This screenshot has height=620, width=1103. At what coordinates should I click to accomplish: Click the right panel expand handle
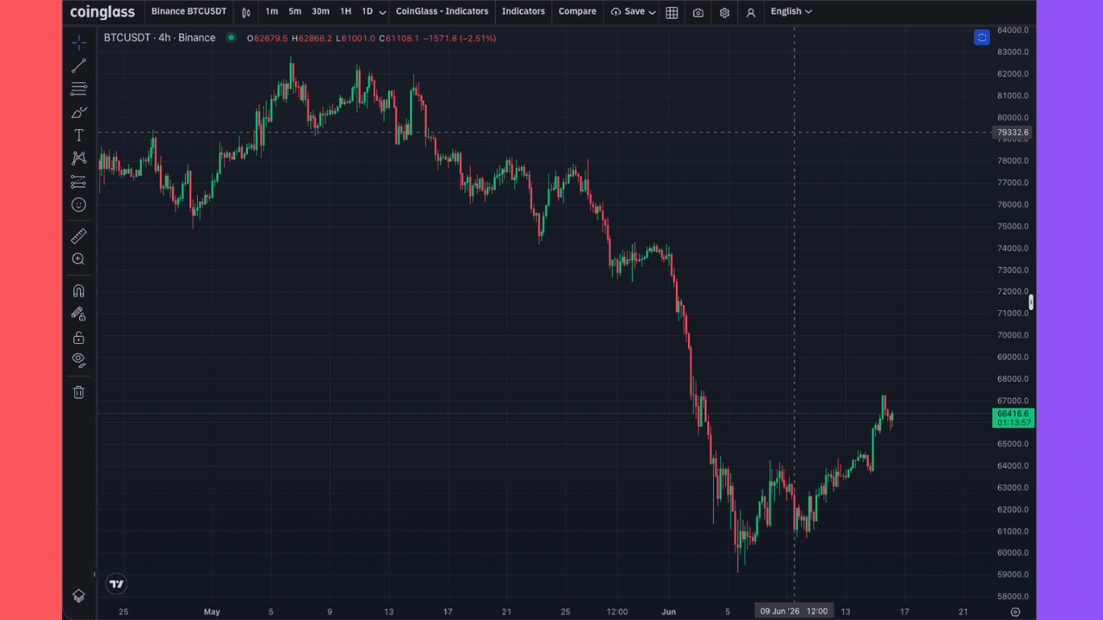(x=1031, y=302)
